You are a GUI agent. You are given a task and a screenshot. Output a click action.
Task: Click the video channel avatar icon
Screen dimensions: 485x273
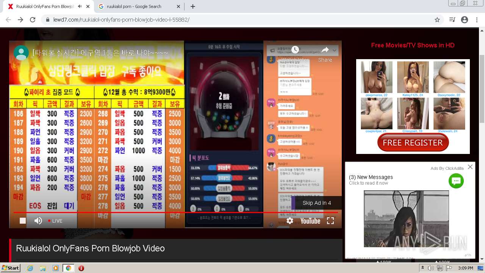(21, 53)
